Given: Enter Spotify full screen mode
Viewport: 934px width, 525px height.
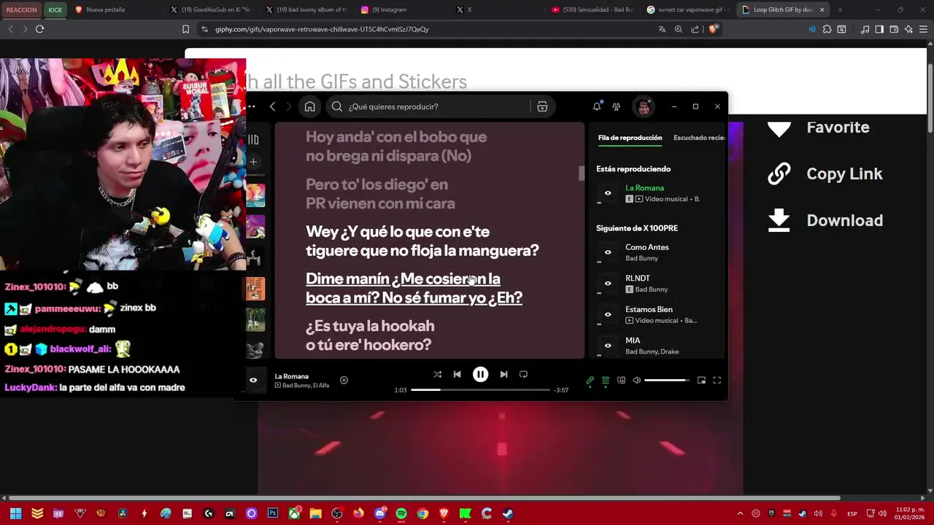Looking at the screenshot, I should coord(717,380).
